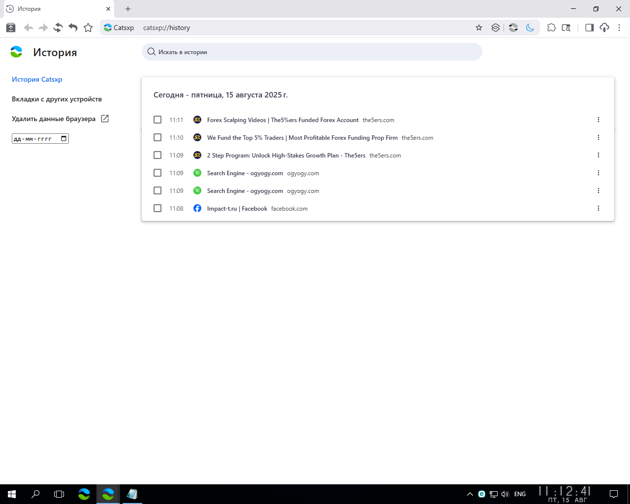Viewport: 630px width, 504px height.
Task: Open the Search Engine - ogyogy.com link in the row below the 2 Step Program row
Action: 245,173
